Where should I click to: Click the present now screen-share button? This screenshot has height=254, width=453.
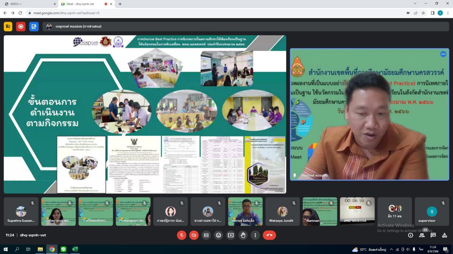pos(231,235)
